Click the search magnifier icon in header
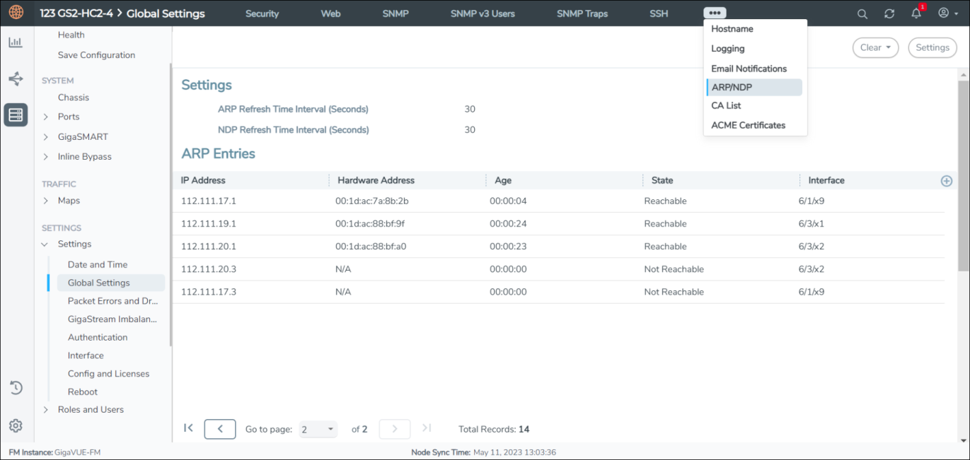 point(862,13)
